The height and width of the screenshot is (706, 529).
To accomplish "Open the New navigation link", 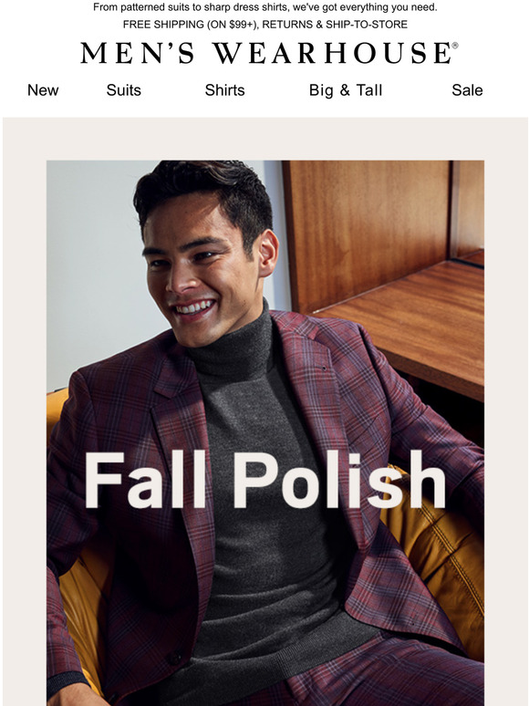I will coord(43,90).
